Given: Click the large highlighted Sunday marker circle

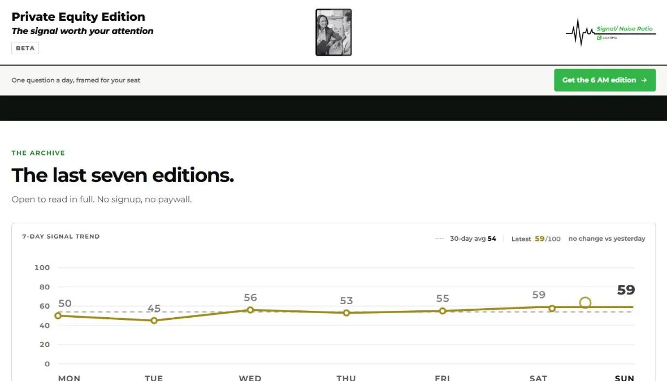Looking at the screenshot, I should [585, 303].
